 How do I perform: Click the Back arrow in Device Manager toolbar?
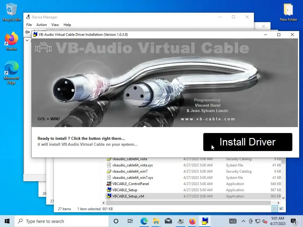tap(27, 32)
